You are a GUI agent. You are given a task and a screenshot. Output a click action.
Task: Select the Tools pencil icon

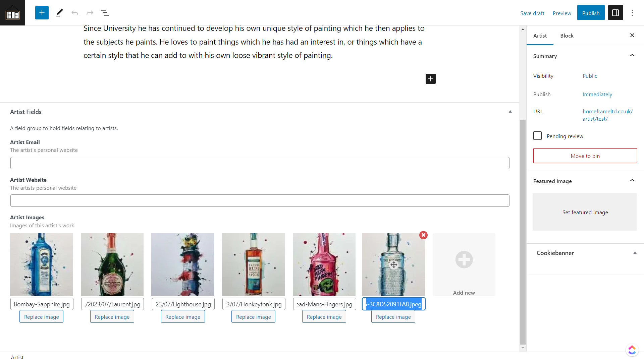(59, 13)
